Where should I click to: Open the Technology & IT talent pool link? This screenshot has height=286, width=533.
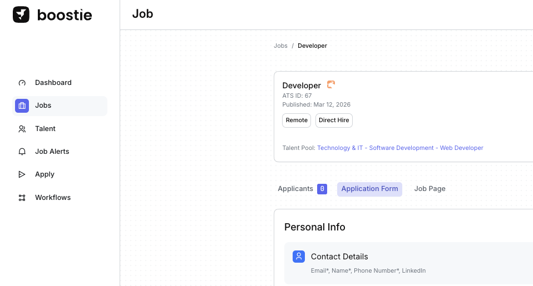(400, 148)
